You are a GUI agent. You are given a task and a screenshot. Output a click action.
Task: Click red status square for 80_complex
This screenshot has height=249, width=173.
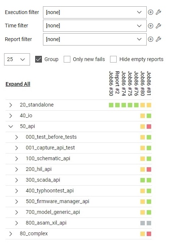point(149,234)
